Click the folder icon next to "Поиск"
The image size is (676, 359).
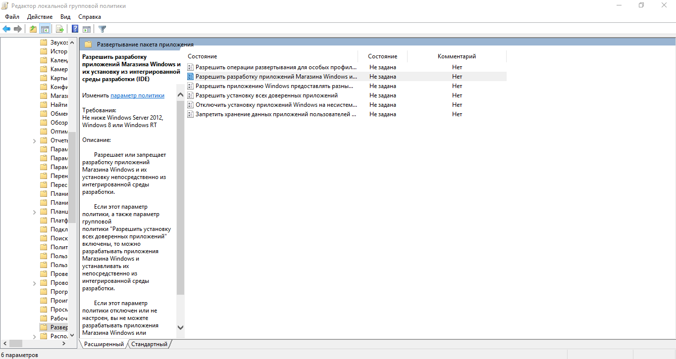[44, 238]
